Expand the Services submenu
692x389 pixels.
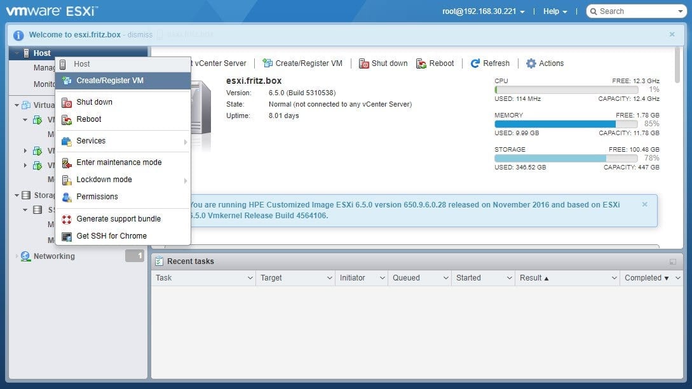[91, 140]
